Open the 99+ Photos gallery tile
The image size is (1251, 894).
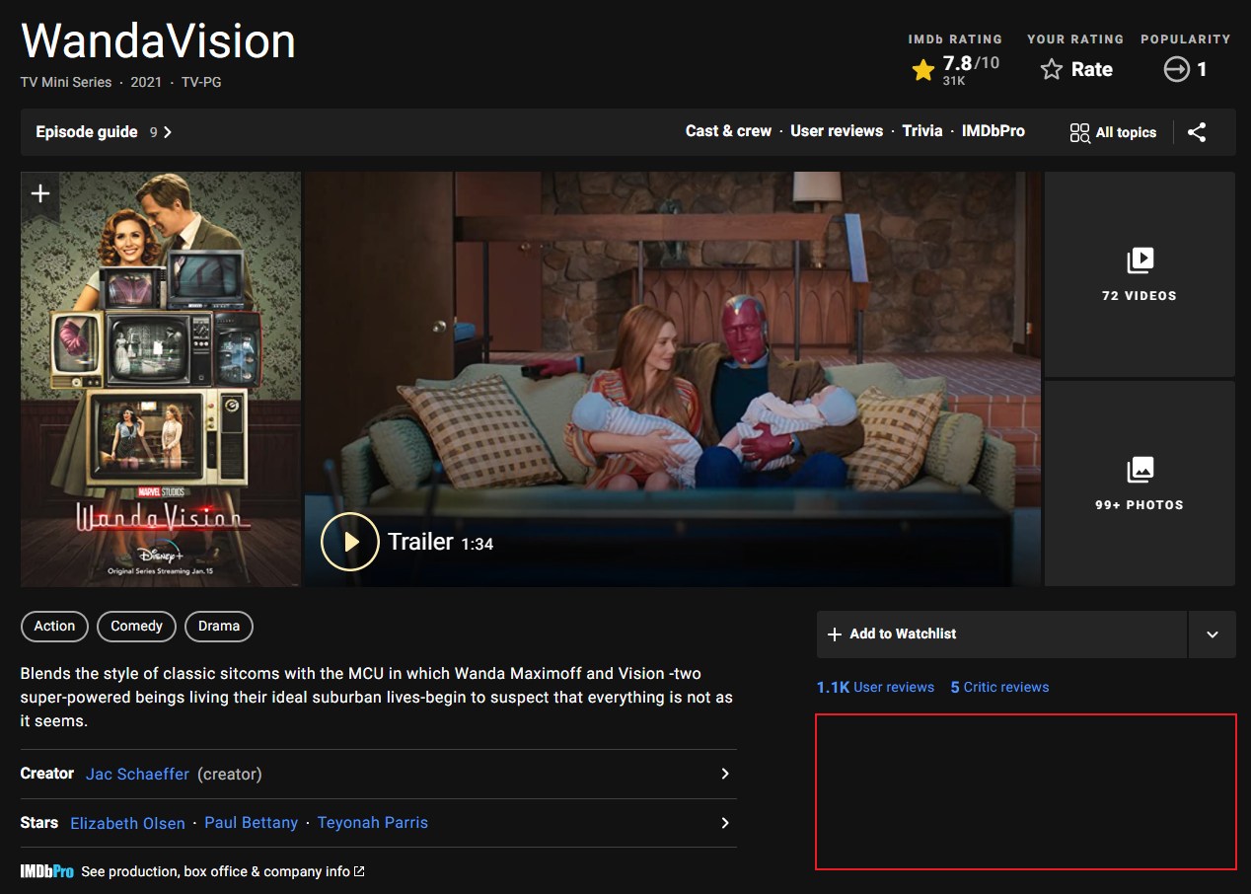(x=1140, y=484)
